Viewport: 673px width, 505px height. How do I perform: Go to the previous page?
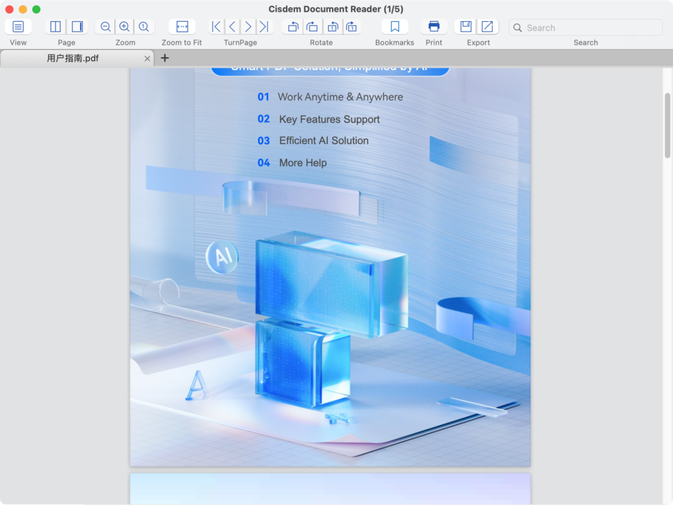click(231, 26)
